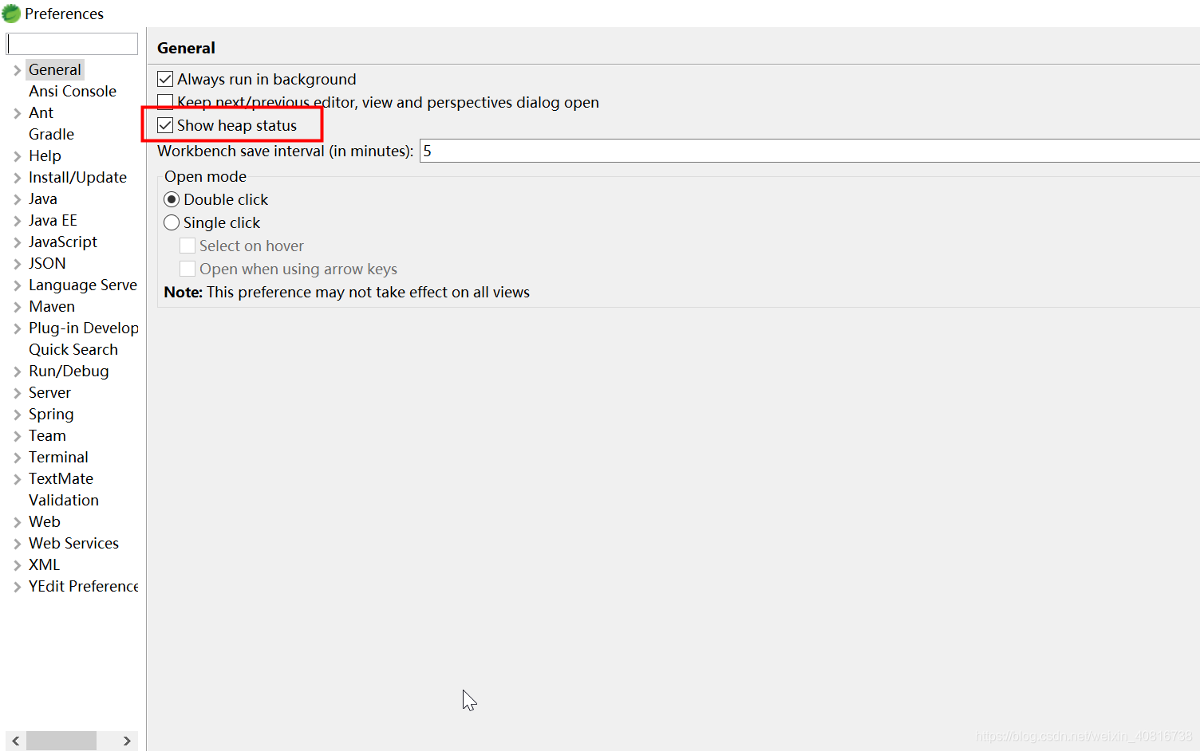Expand the JavaScript tree node
Screen dimensions: 1200x751
click(17, 242)
